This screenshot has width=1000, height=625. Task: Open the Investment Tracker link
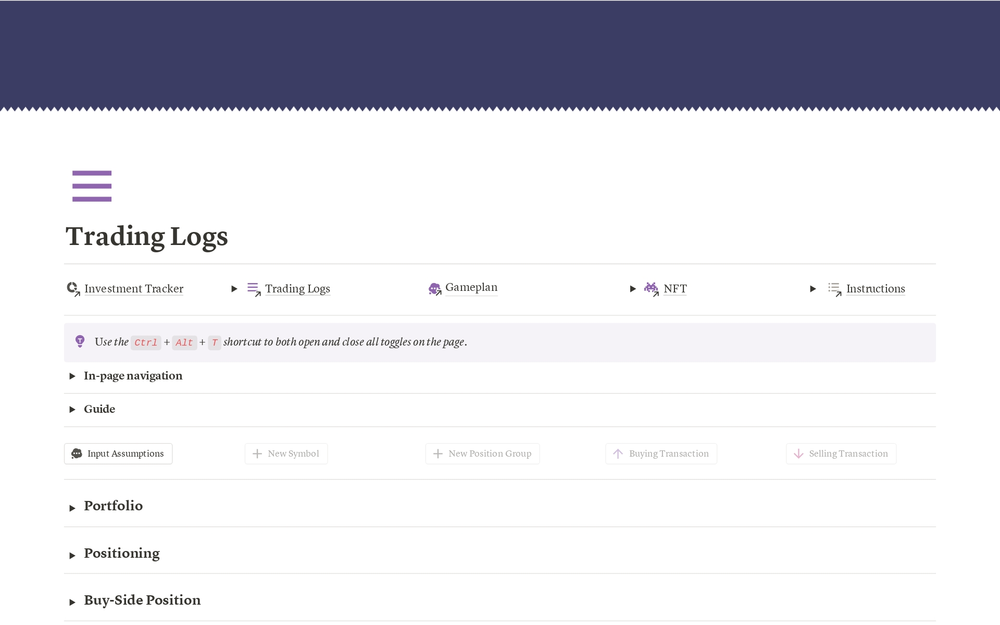(134, 289)
